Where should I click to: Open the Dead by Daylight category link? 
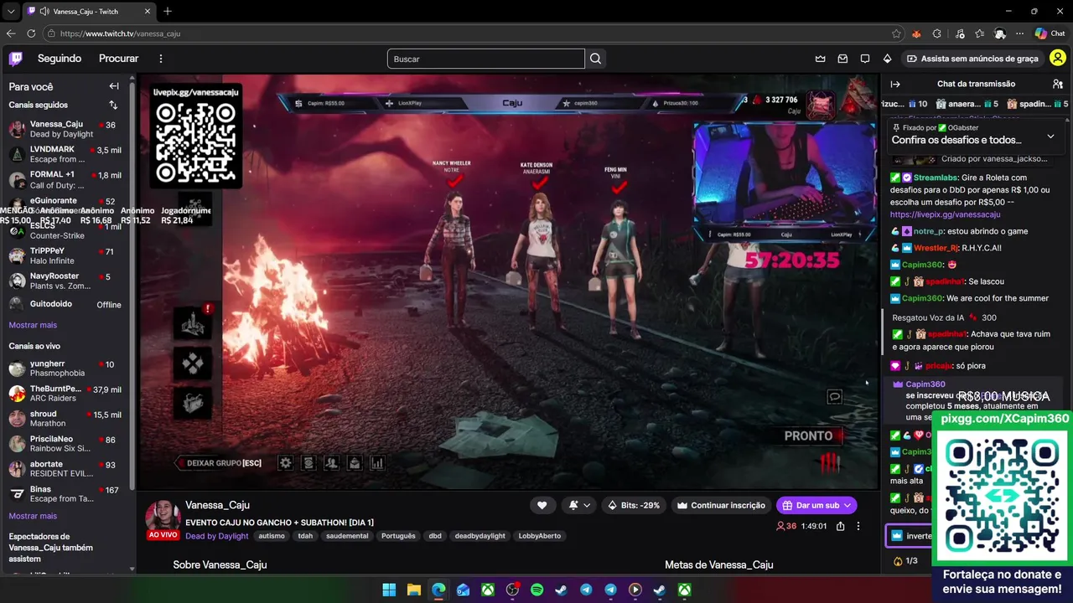click(x=217, y=536)
